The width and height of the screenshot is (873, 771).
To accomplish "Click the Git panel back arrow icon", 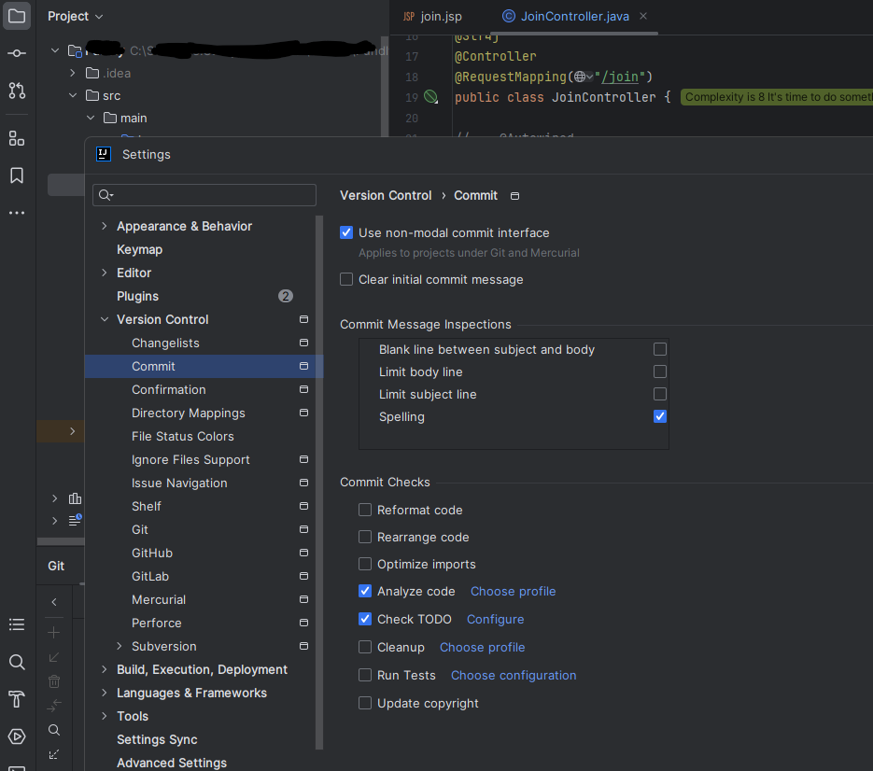I will (54, 602).
